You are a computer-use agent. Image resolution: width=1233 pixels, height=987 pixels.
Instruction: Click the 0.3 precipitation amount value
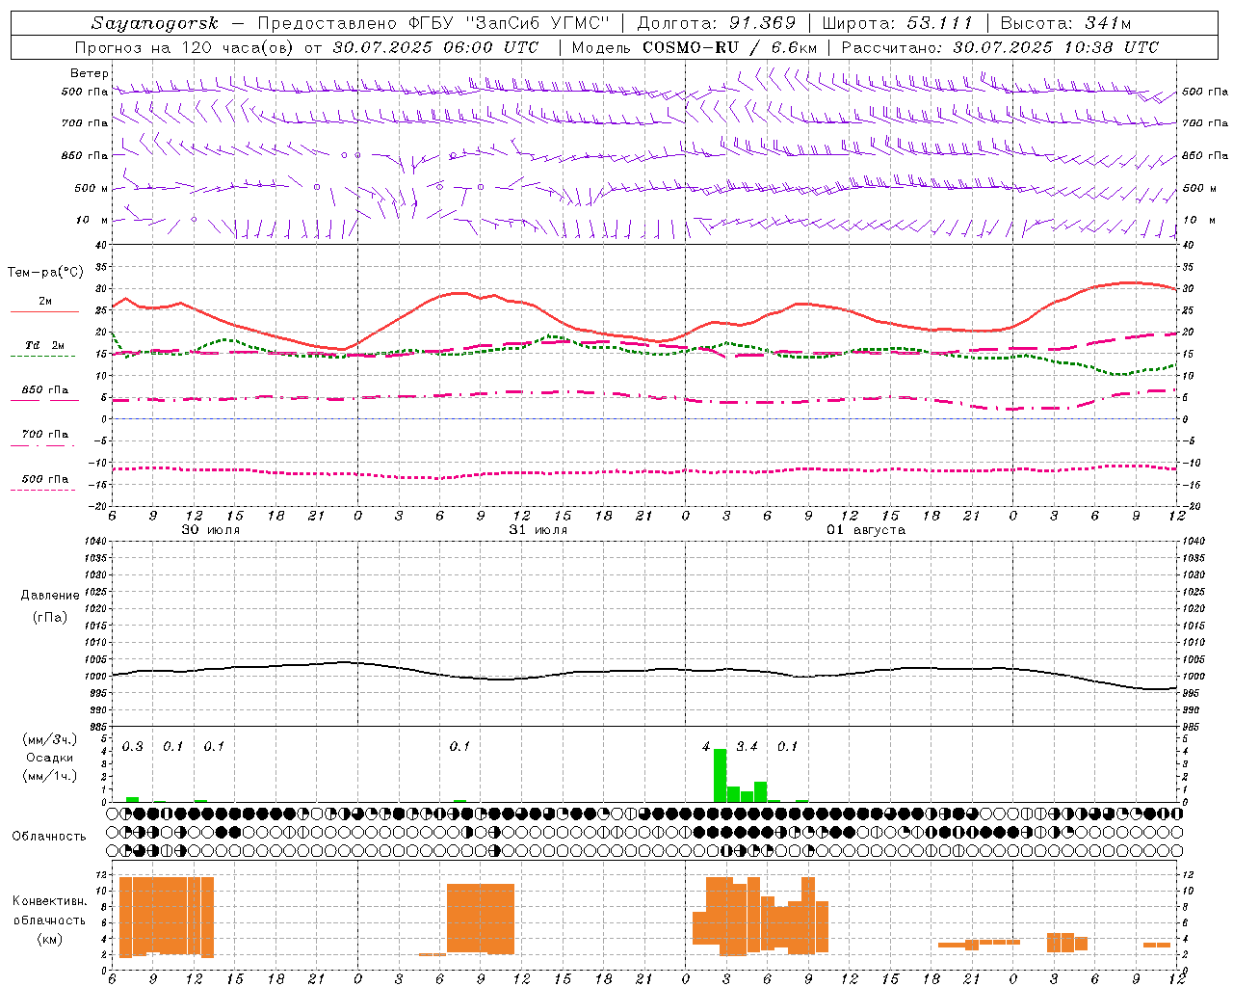(x=133, y=747)
